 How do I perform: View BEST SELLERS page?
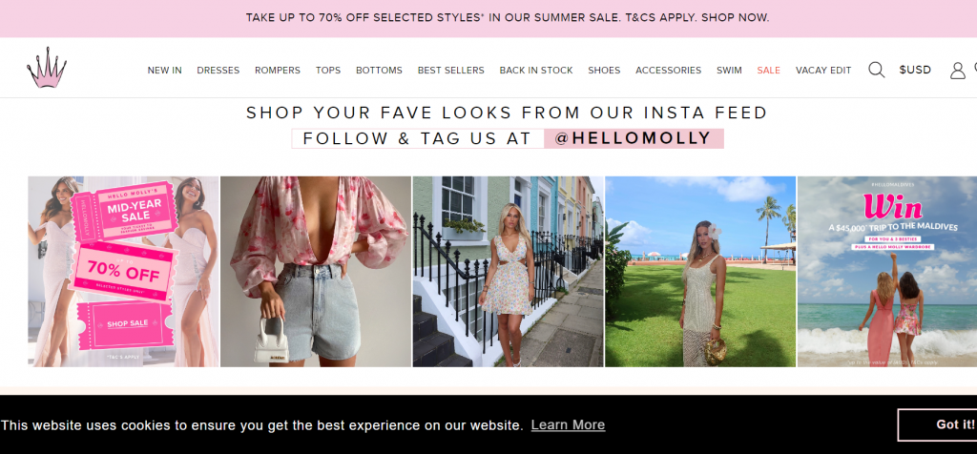point(450,71)
